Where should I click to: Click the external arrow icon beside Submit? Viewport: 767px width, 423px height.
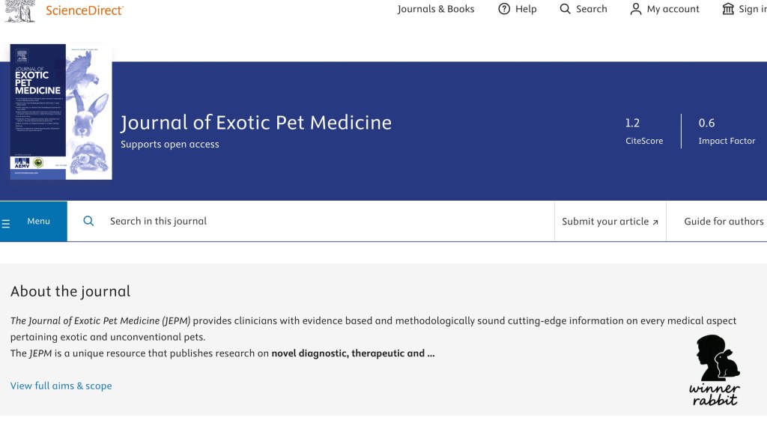point(655,222)
